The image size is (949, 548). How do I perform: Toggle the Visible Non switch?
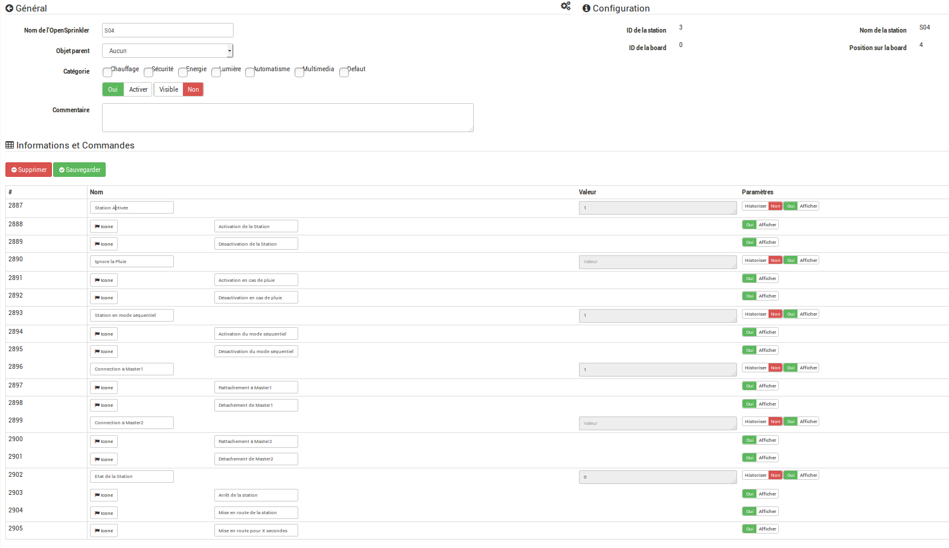193,89
